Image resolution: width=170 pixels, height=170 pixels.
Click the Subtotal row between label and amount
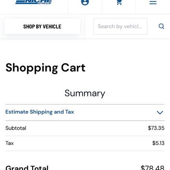(87, 128)
